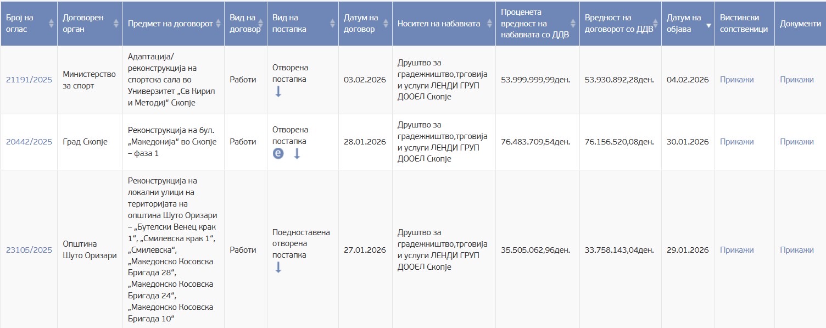The width and height of the screenshot is (826, 328).
Task: Click the sort arrows in the Предмет на договорот header
Action: click(x=219, y=24)
